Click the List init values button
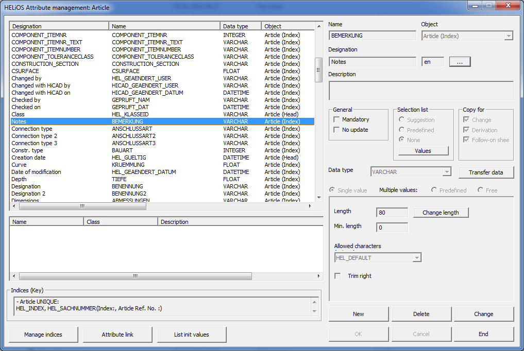Screen dimensions: 524x351 (192, 335)
